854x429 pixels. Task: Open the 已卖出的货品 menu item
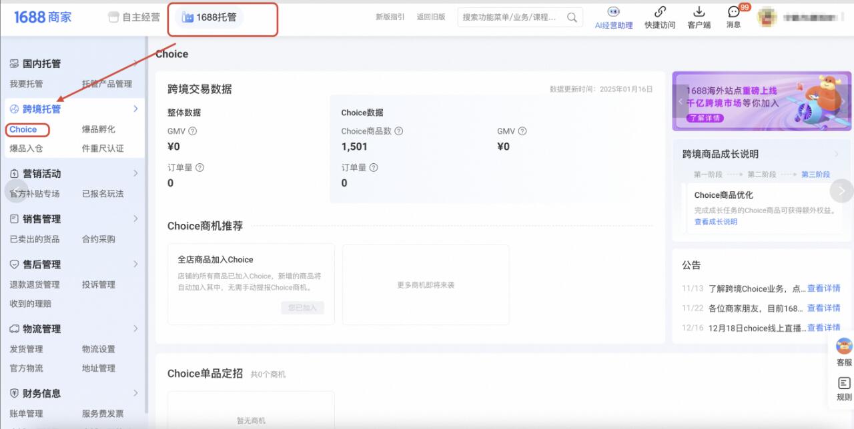pos(35,239)
